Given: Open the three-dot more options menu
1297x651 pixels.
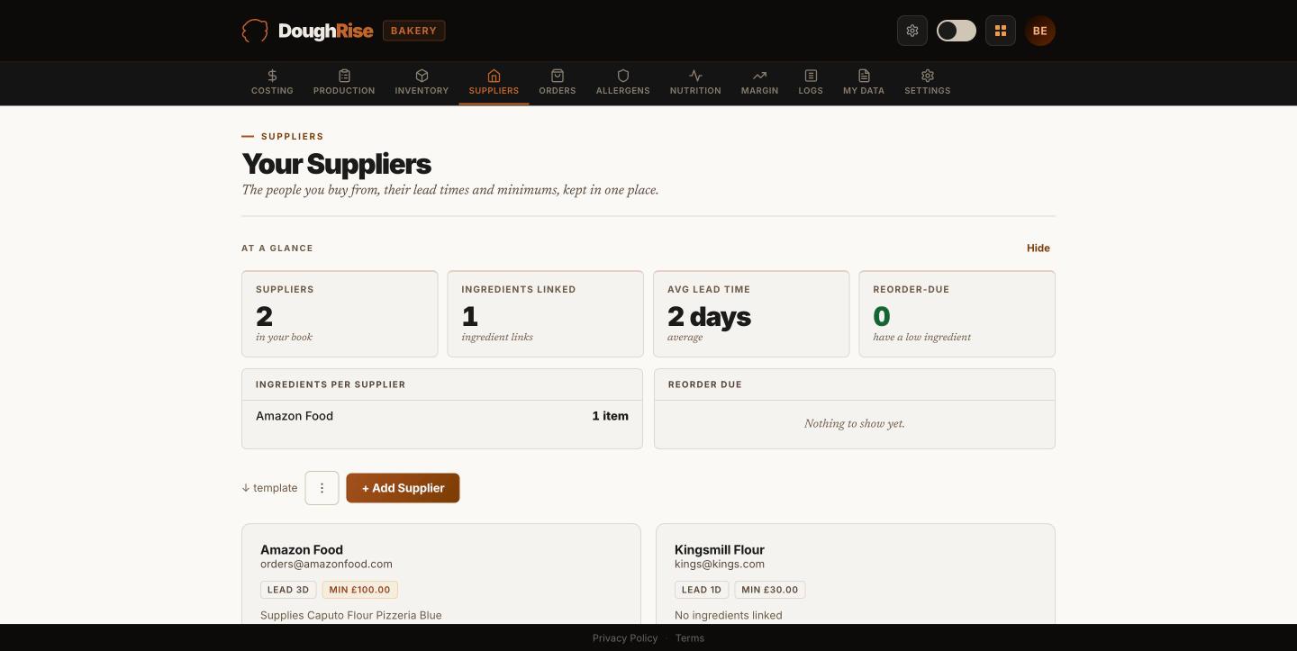Looking at the screenshot, I should [322, 488].
